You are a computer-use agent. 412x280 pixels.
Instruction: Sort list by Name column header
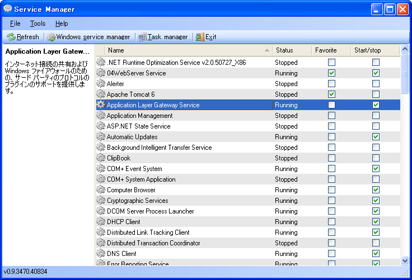(189, 50)
